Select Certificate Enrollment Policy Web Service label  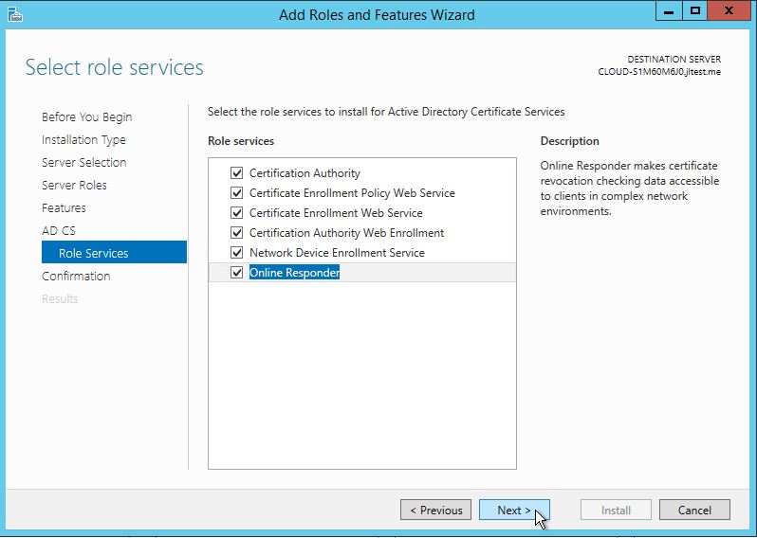pos(352,193)
